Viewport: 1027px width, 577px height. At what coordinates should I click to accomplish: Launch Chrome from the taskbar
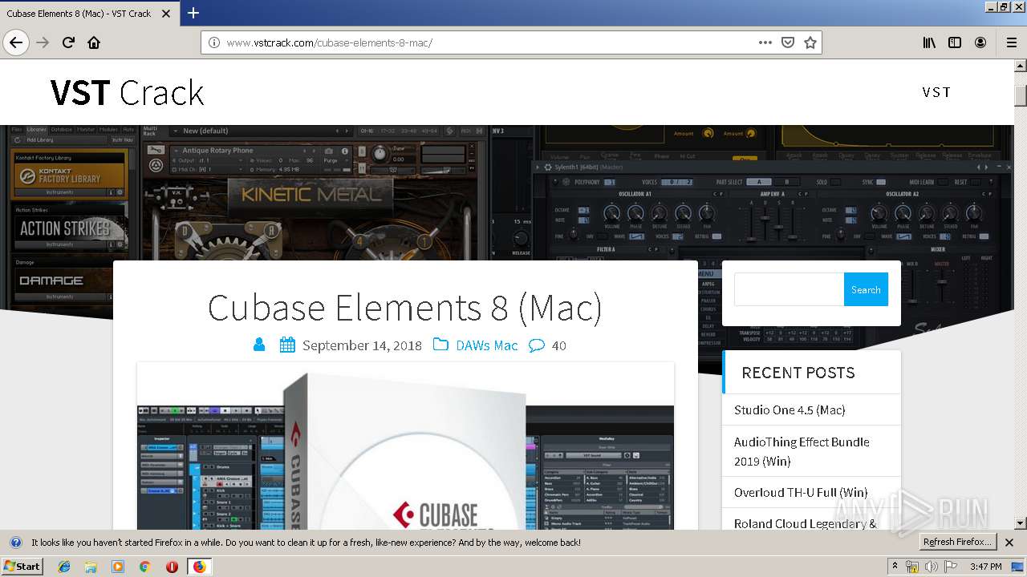(x=144, y=566)
